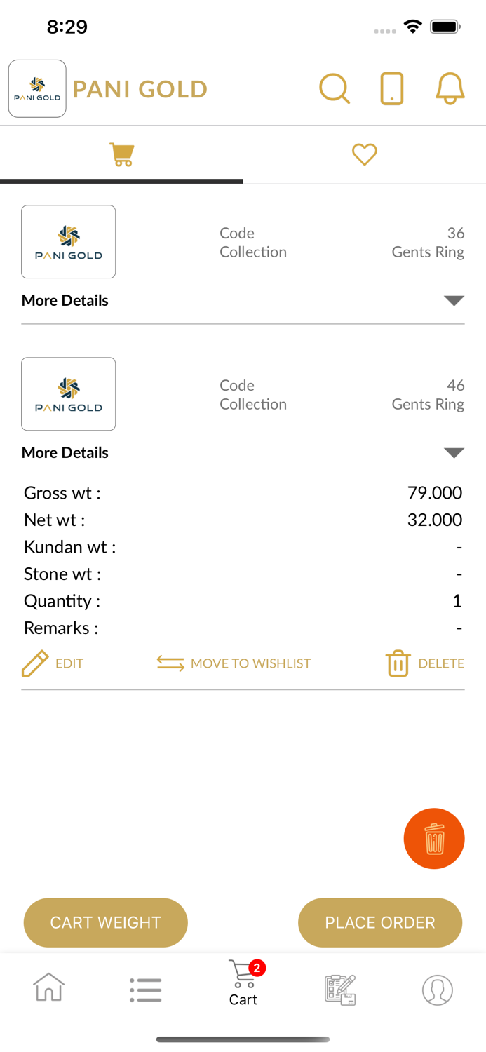Open the notes and pencil icon in bottom bar
Viewport: 486px width, 1052px height.
pos(340,989)
